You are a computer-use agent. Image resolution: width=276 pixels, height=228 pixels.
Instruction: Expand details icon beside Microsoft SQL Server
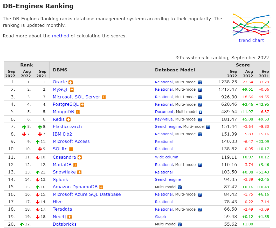click(x=104, y=97)
